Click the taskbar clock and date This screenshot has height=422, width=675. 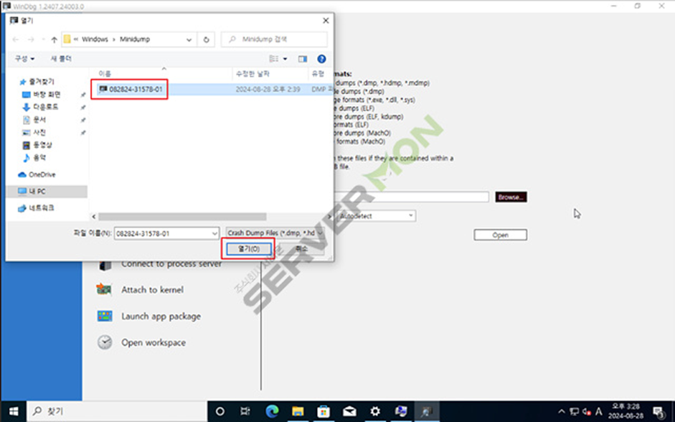[x=626, y=411]
